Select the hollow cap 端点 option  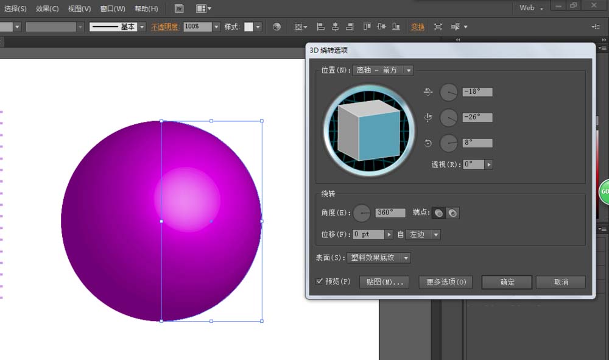pos(452,213)
